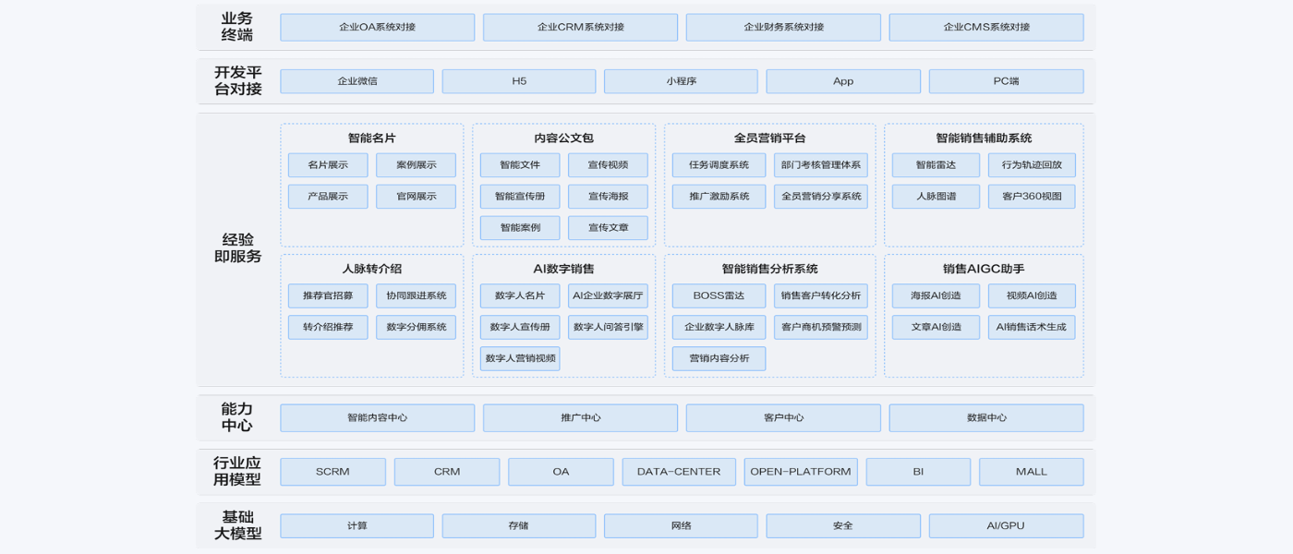Click the BOSS雷达 box
Screen dimensions: 1293x554
[719, 295]
